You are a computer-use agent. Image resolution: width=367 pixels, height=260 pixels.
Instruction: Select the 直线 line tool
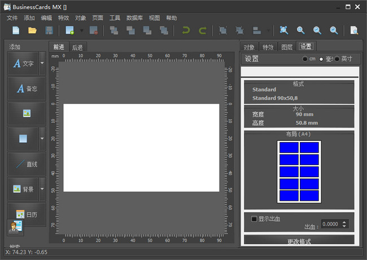point(27,164)
